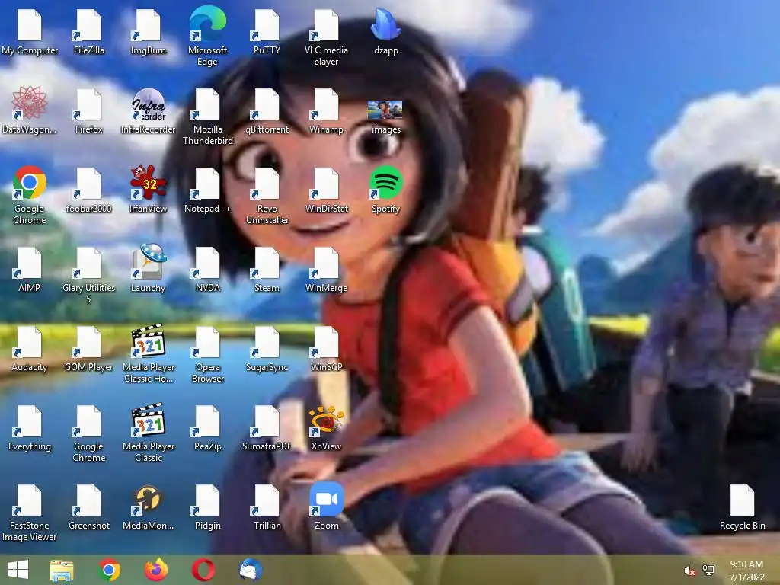Viewport: 780px width, 585px height.
Task: Click the muted volume tray icon
Action: [690, 571]
